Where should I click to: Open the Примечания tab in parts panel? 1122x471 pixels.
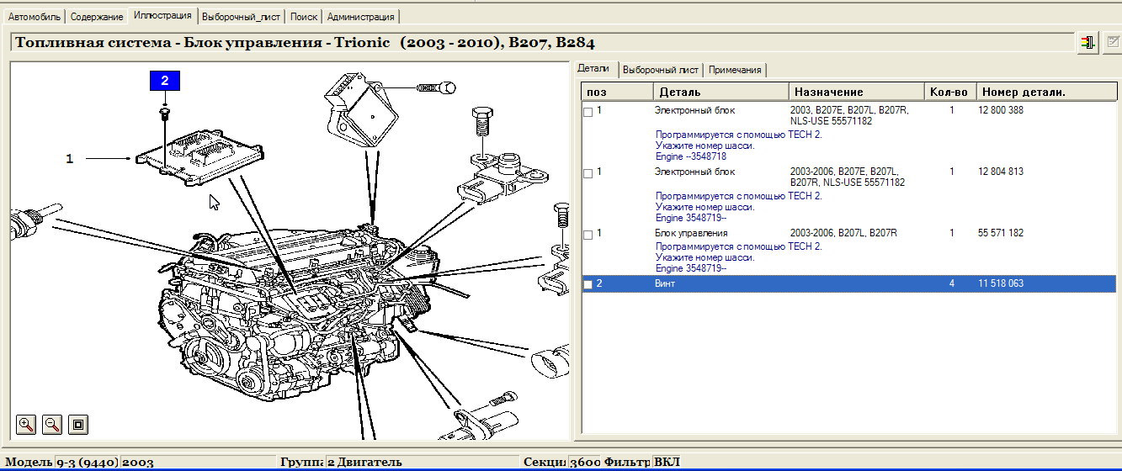coord(735,70)
